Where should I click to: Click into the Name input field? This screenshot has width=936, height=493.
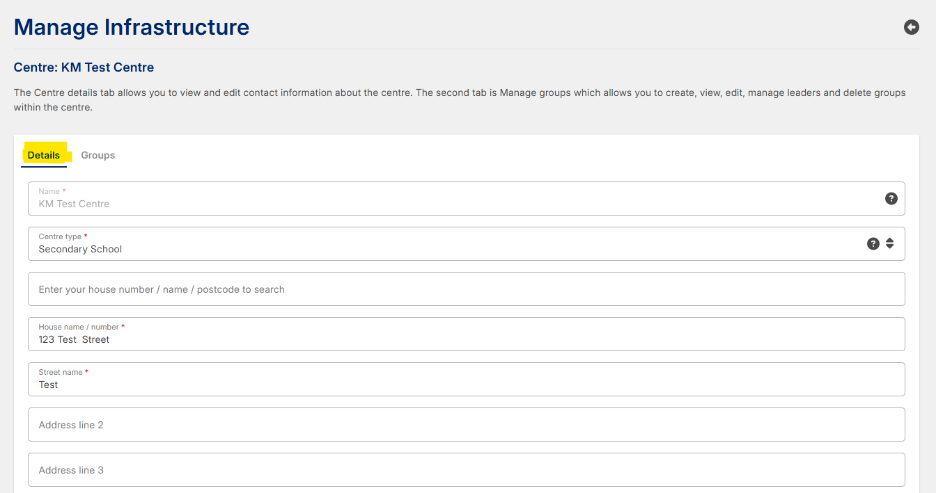pos(418,204)
